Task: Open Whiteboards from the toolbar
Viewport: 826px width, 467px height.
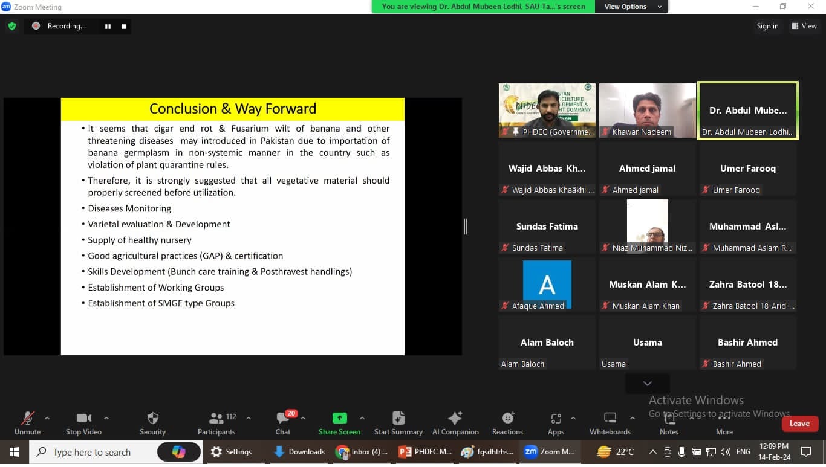Action: (x=610, y=419)
